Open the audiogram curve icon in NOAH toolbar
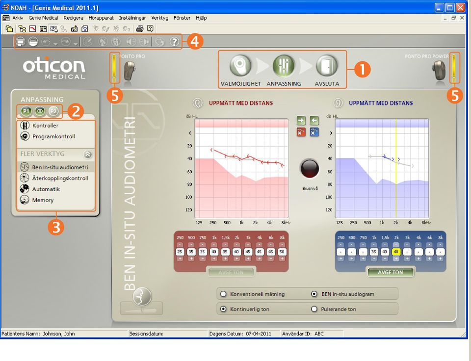 tap(32, 29)
